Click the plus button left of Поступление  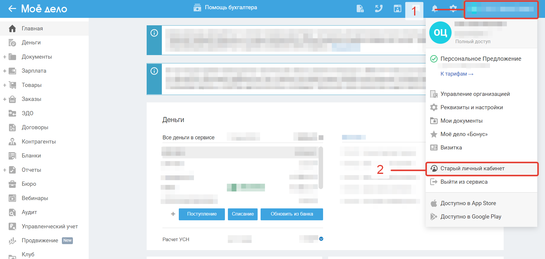pos(173,214)
